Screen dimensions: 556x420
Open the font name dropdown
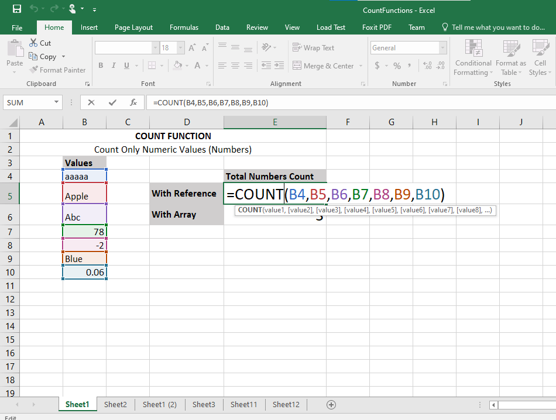155,48
